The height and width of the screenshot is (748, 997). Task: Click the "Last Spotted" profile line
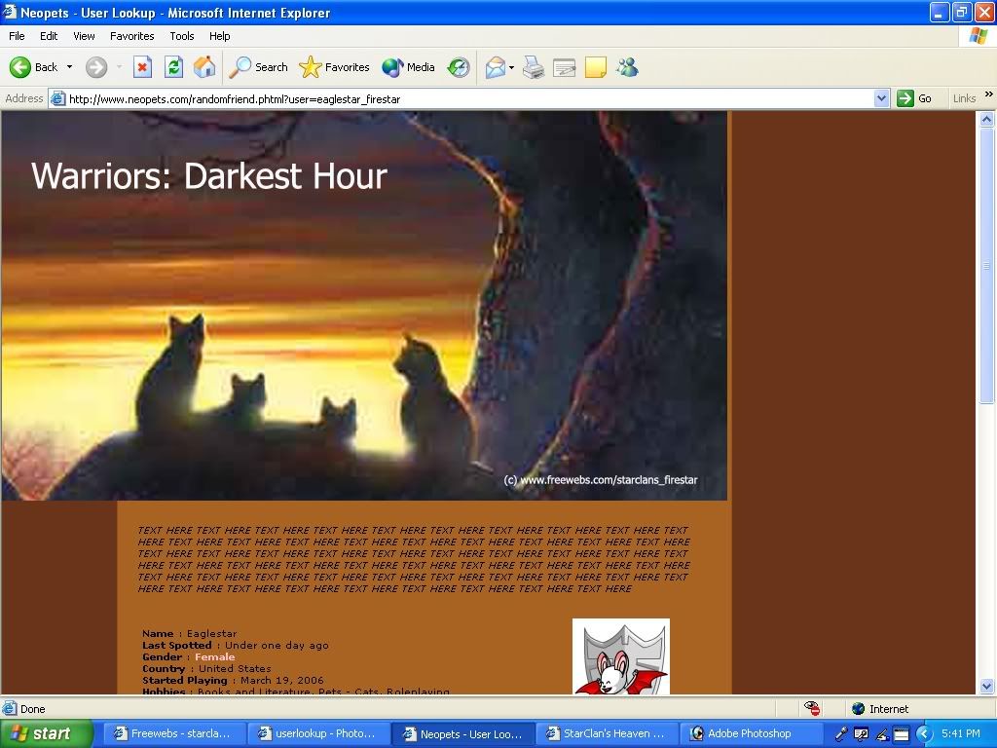[236, 645]
